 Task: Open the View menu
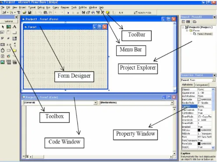point(14,7)
